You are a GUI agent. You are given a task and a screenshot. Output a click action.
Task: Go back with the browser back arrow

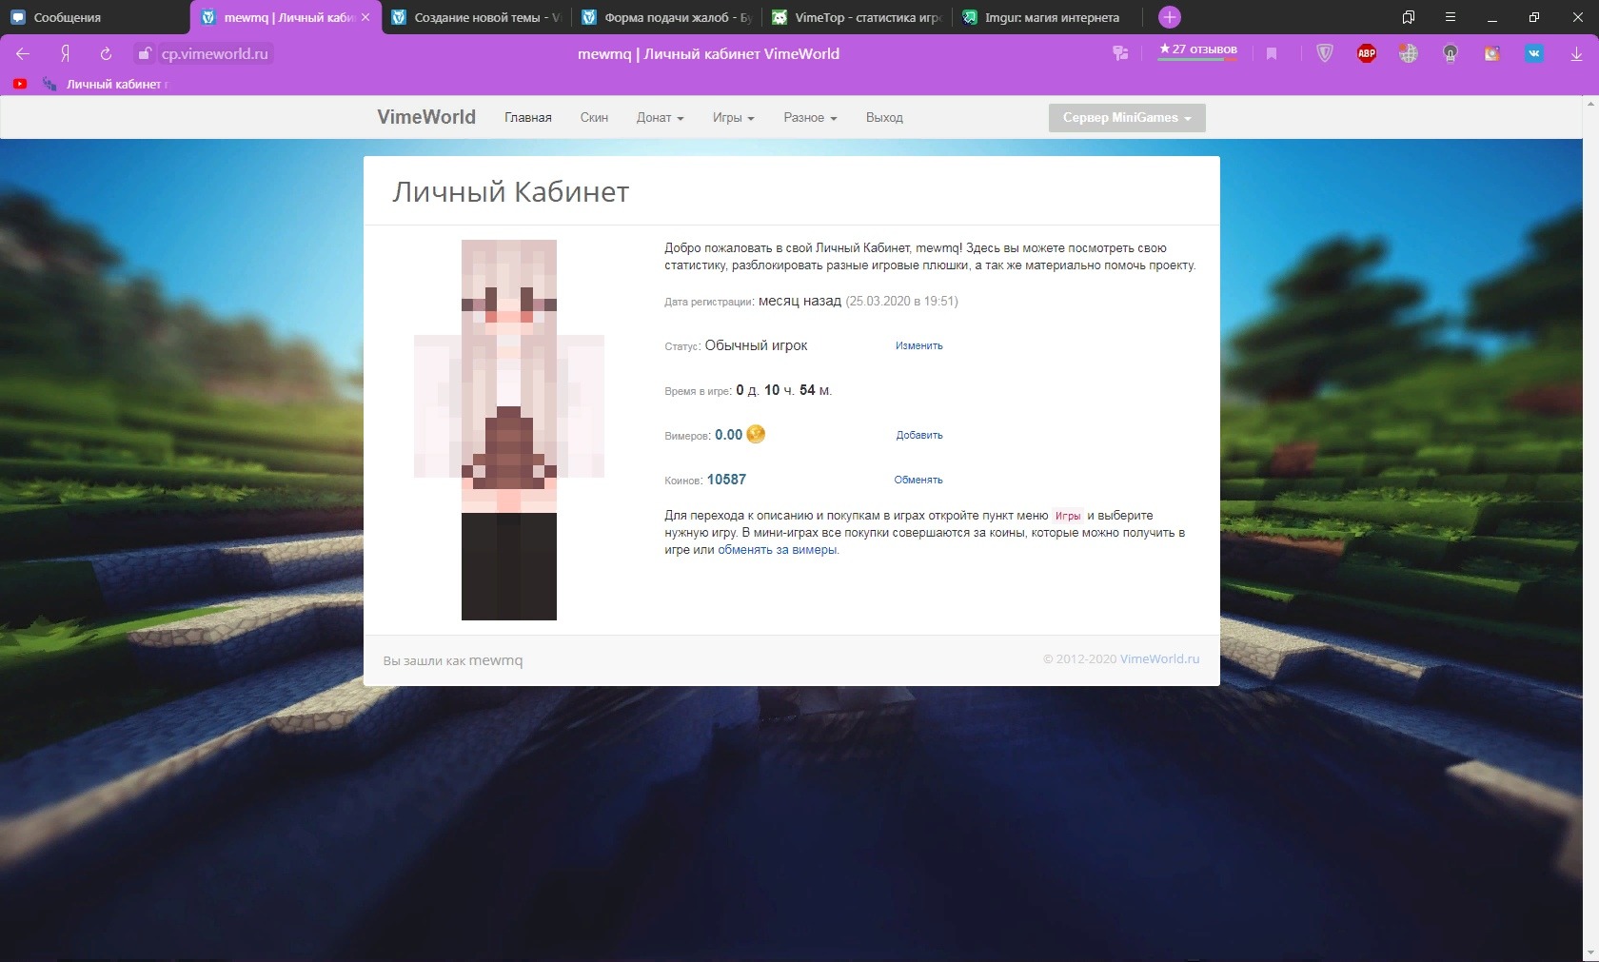23,54
